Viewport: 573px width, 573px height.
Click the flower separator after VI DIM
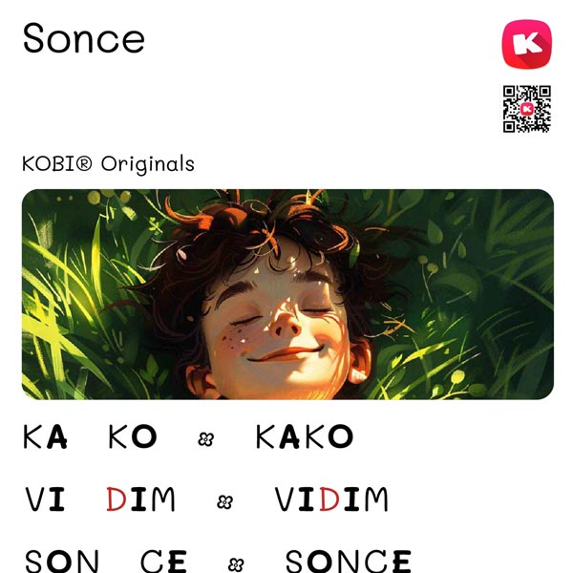point(224,501)
